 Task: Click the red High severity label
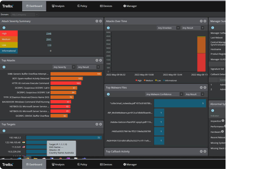click(x=9, y=33)
